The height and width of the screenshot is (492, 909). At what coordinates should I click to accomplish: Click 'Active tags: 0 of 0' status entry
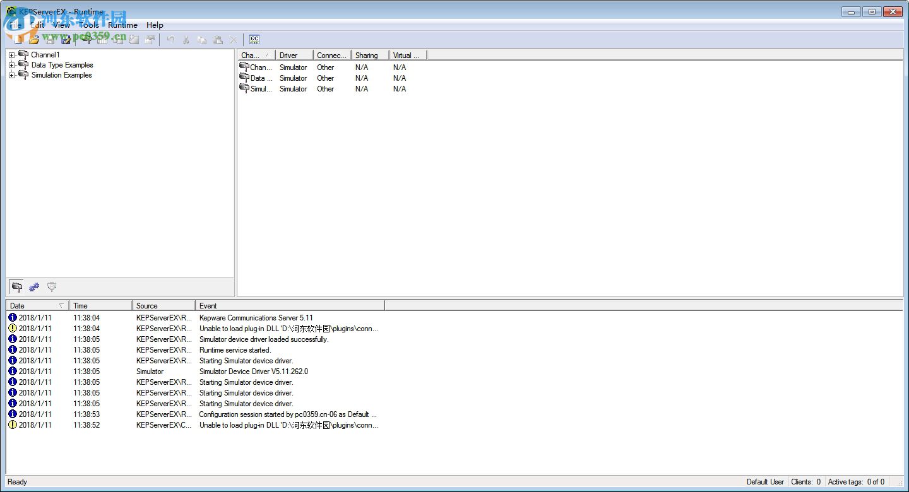point(856,482)
